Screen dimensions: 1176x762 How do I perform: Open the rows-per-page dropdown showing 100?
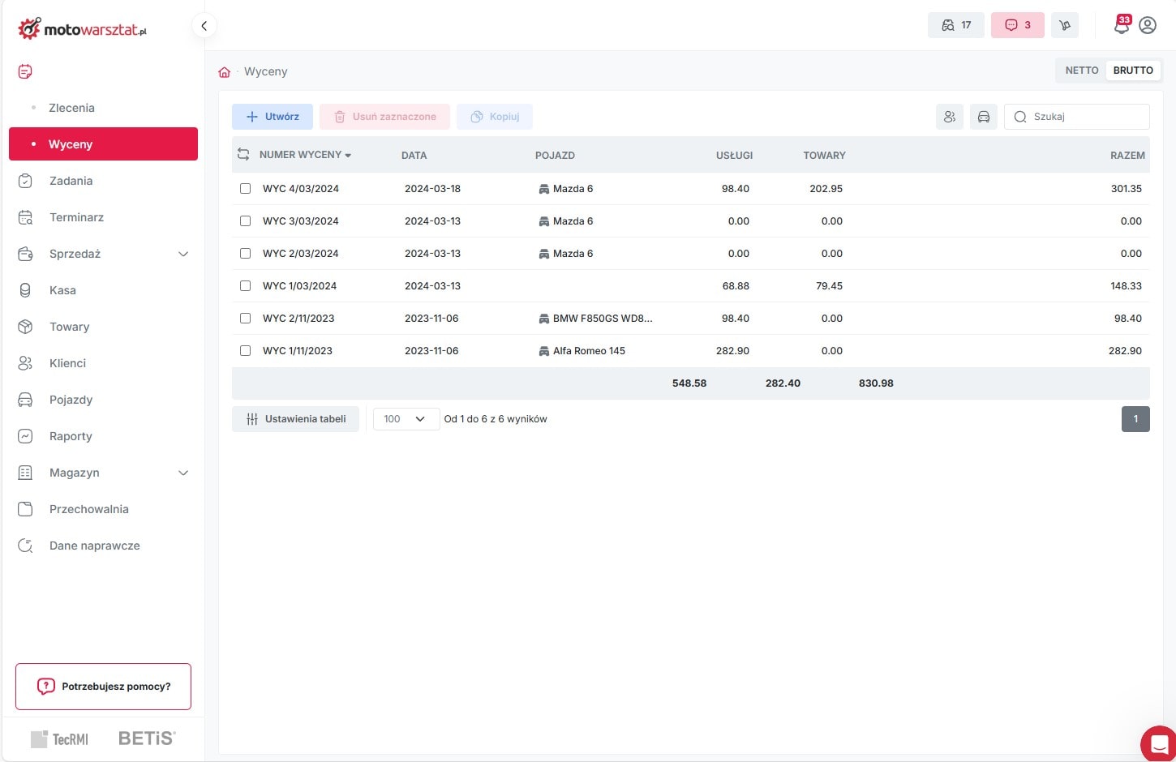click(x=406, y=419)
